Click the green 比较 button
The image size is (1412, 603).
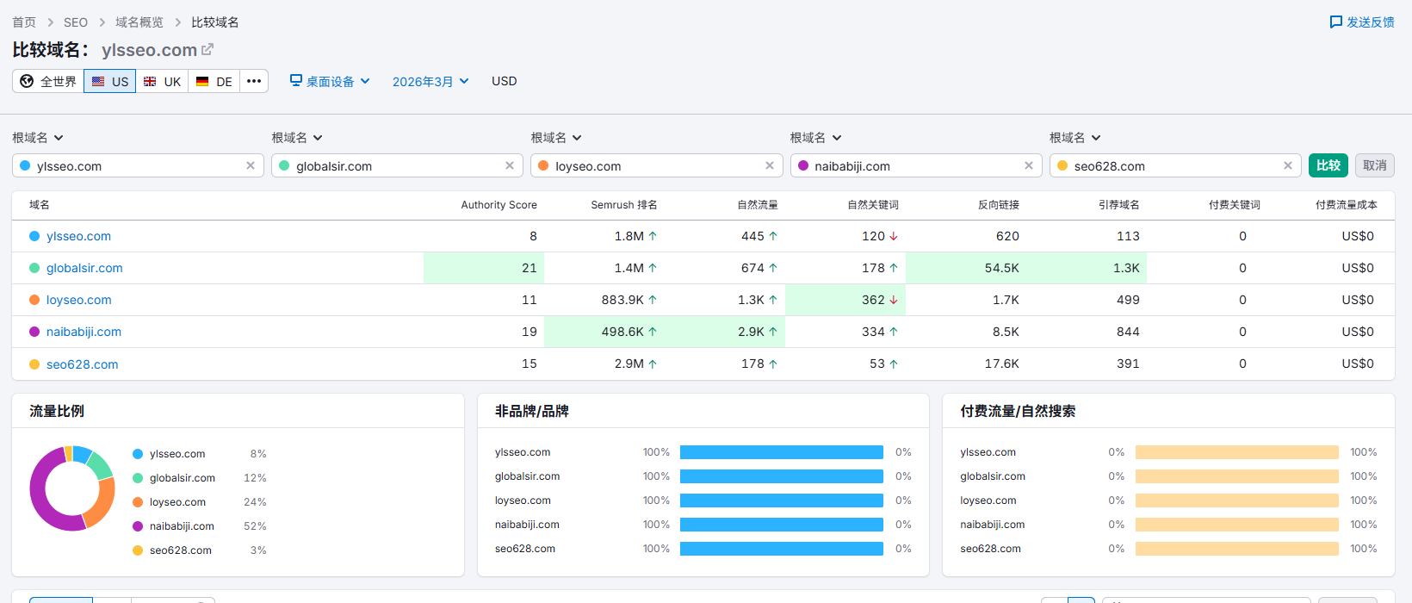coord(1328,165)
